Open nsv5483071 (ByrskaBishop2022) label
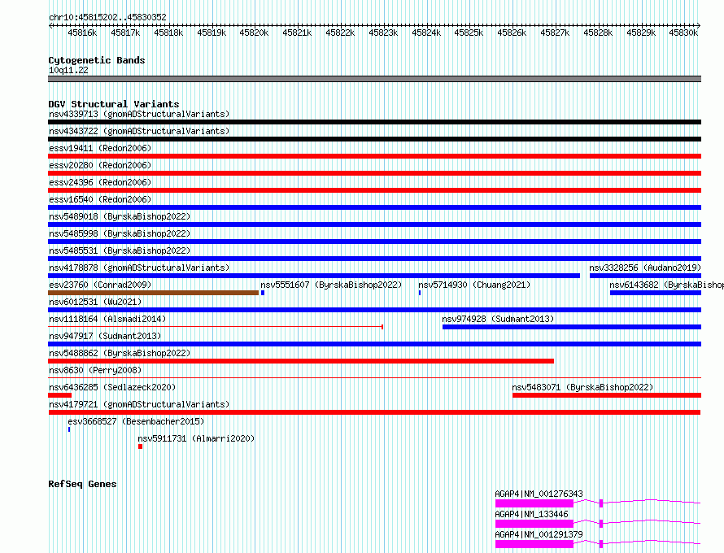724x553 pixels. point(582,387)
